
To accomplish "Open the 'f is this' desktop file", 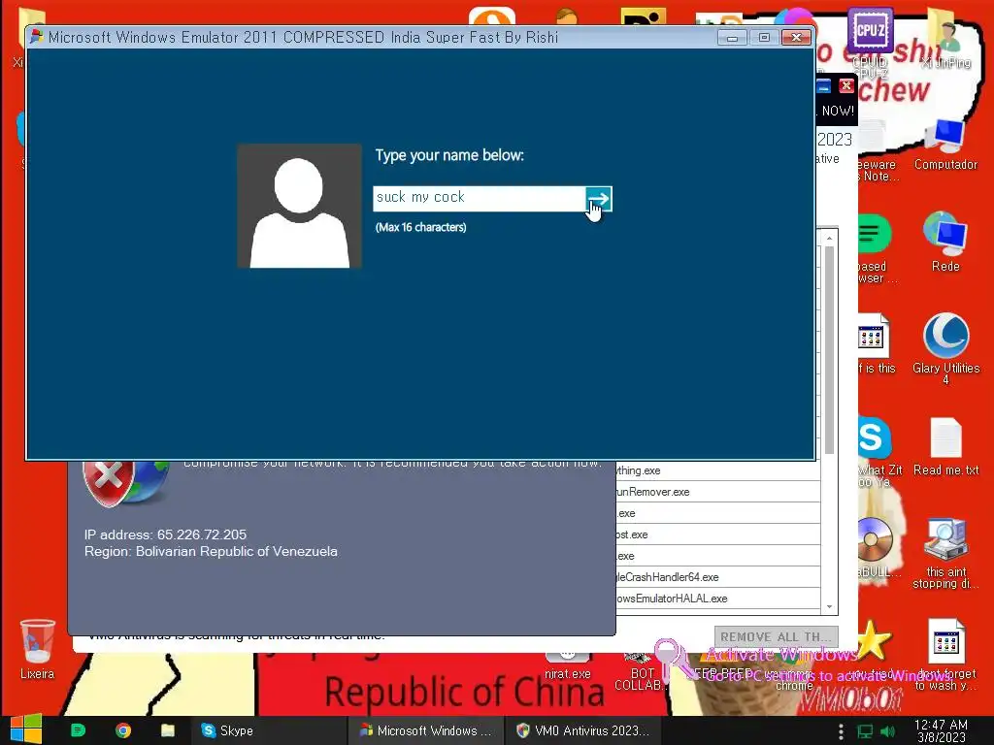I will [875, 344].
